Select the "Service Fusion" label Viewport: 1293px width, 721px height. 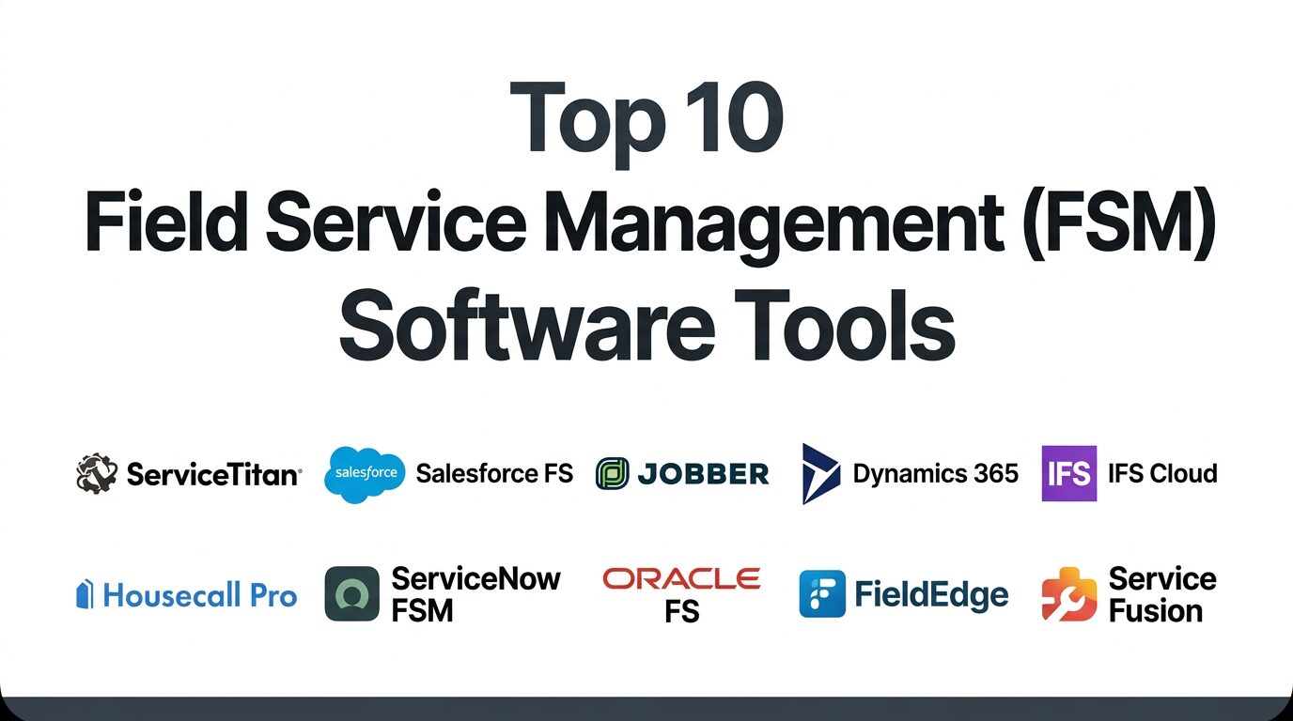click(x=1162, y=594)
